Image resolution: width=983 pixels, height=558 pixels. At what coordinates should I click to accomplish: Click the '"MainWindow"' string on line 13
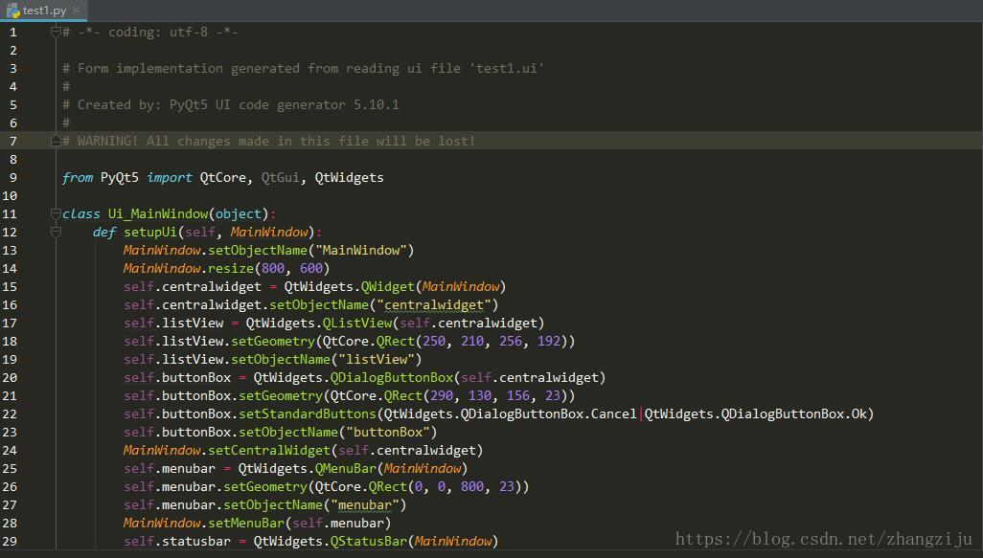pos(360,251)
